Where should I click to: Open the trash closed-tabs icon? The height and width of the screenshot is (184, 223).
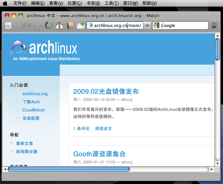pos(214,26)
